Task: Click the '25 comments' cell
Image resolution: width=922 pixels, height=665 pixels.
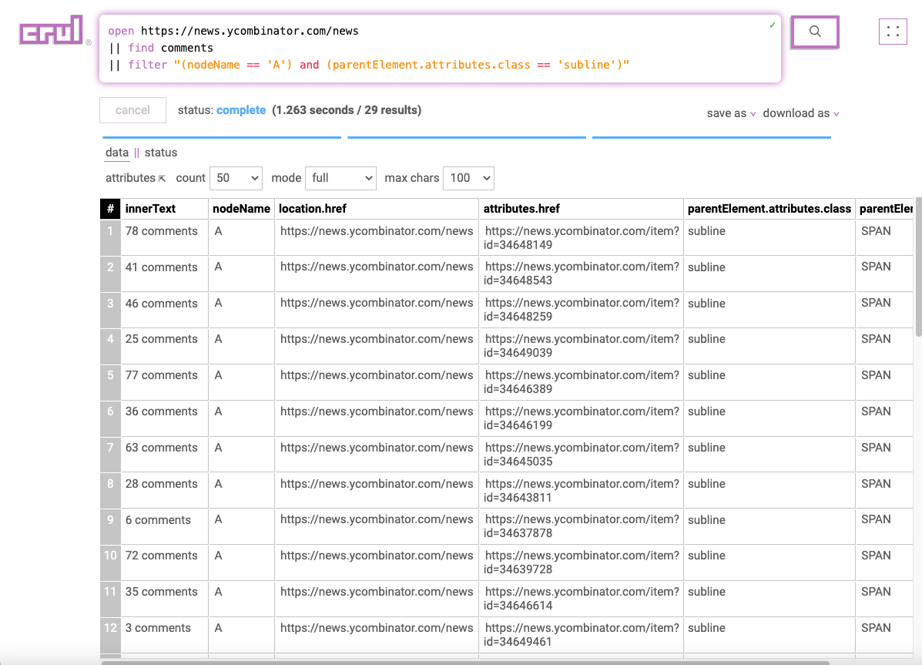Action: [x=164, y=346]
